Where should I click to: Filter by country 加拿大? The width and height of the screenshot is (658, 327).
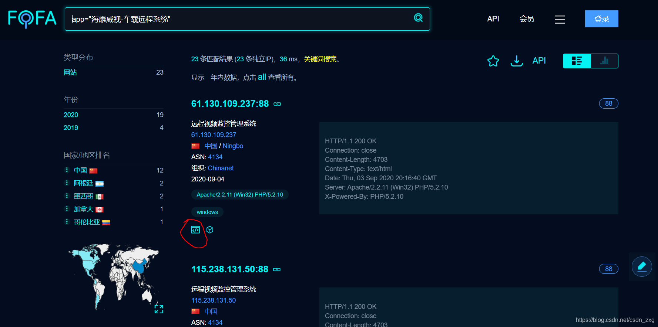tap(84, 209)
